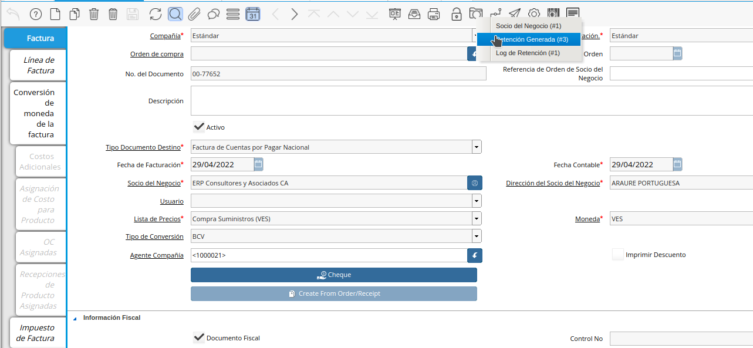
Task: Click the copy record icon
Action: (x=75, y=13)
